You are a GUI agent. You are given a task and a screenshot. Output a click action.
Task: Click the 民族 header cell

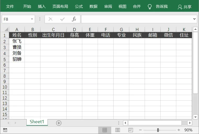(137, 35)
